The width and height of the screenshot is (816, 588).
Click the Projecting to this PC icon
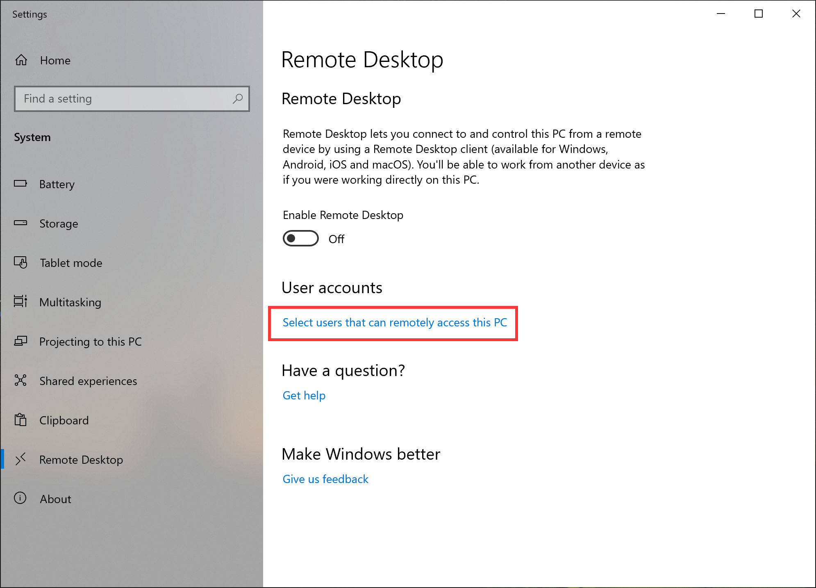point(20,341)
